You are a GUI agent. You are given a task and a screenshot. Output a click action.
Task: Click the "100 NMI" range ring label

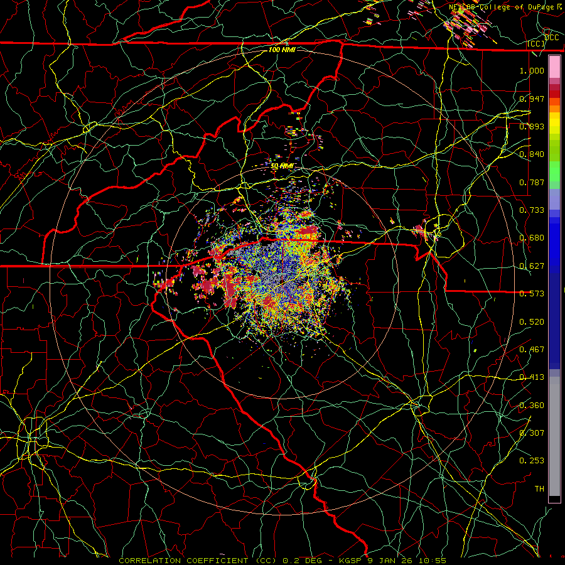coord(282,50)
